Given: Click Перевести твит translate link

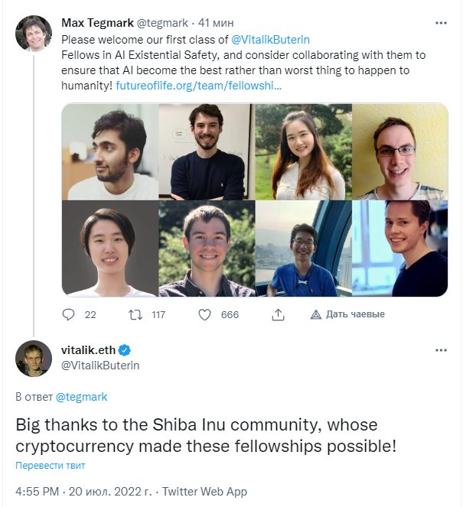Looking at the screenshot, I should pyautogui.click(x=51, y=465).
